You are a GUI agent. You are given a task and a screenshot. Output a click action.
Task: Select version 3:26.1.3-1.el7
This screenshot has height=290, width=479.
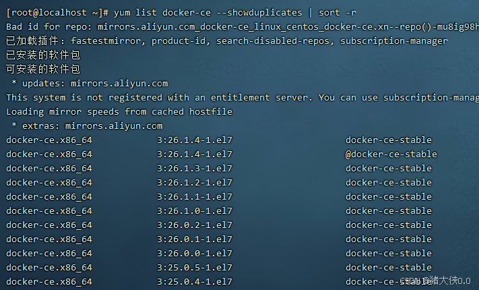195,168
